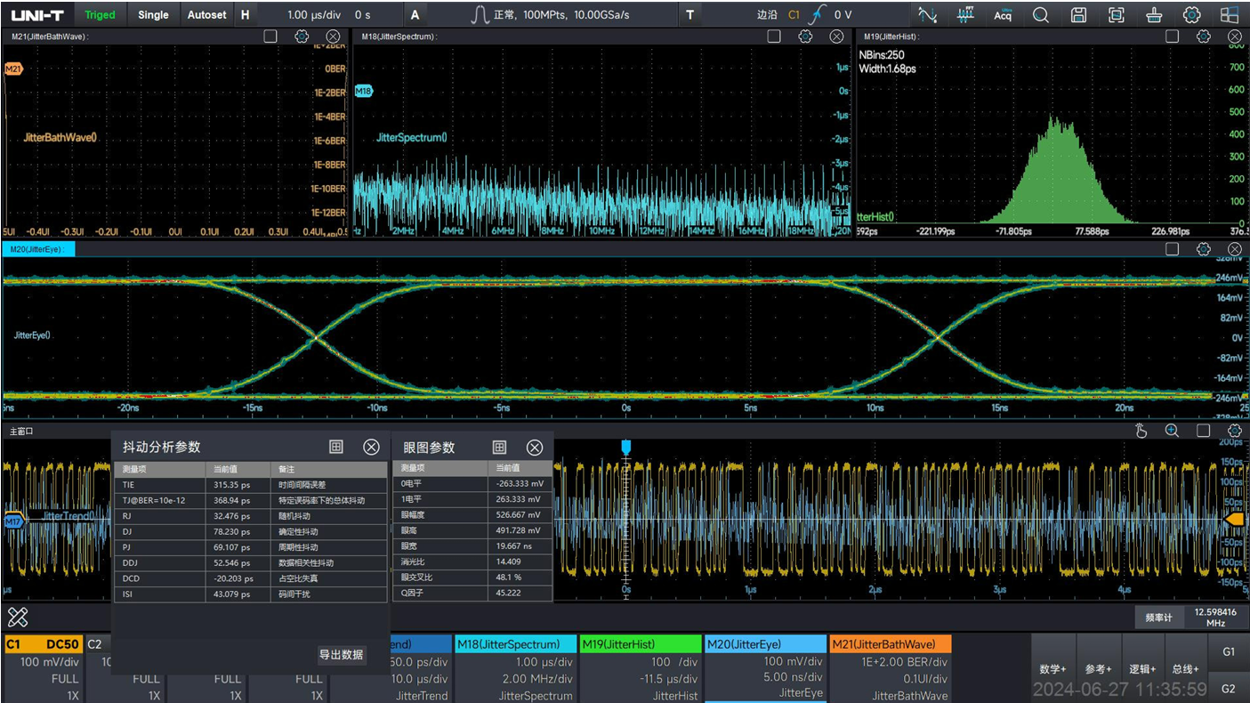Maximize the main window square toggle
This screenshot has height=703, width=1250.
click(1204, 431)
